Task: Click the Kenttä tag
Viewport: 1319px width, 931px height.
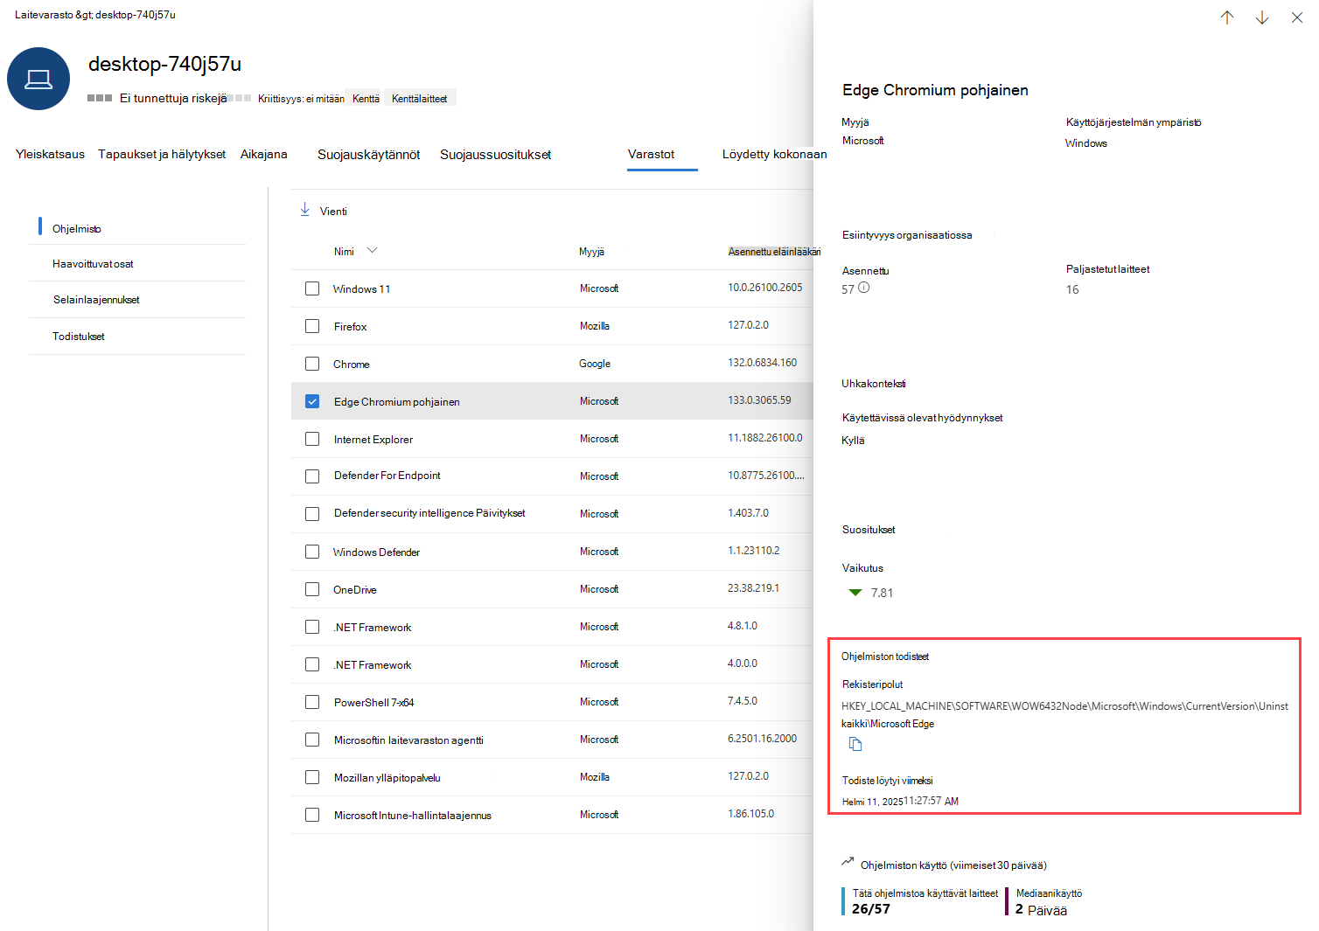Action: click(x=366, y=99)
